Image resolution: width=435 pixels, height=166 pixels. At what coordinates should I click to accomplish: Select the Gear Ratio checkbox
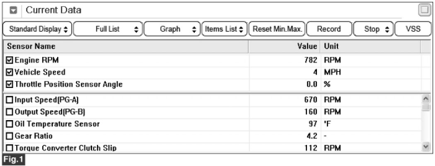[10, 135]
